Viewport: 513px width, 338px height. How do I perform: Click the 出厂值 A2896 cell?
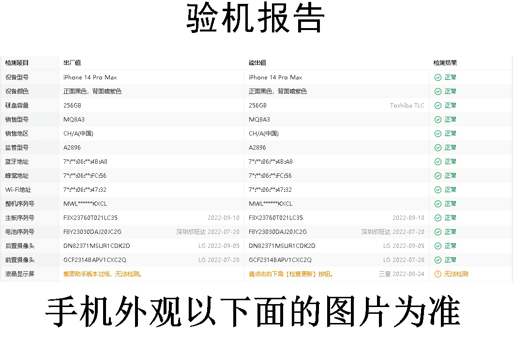click(72, 148)
